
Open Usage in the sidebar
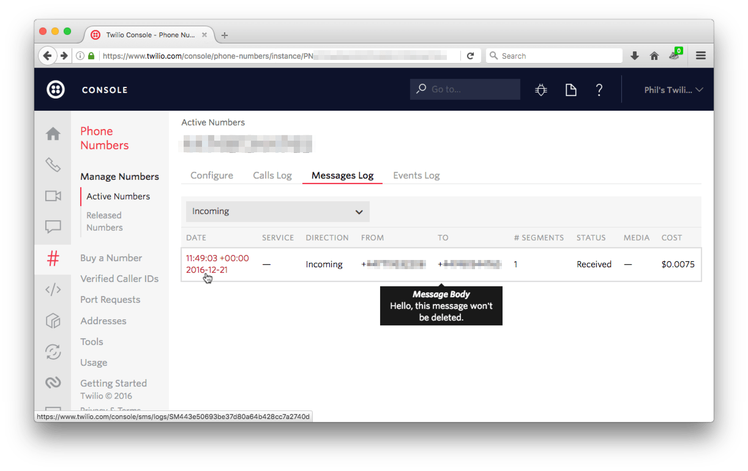click(x=94, y=363)
